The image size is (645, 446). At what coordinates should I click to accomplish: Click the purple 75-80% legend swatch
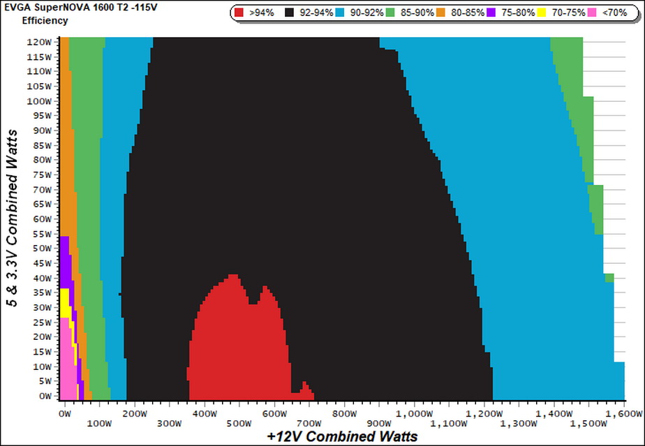491,13
